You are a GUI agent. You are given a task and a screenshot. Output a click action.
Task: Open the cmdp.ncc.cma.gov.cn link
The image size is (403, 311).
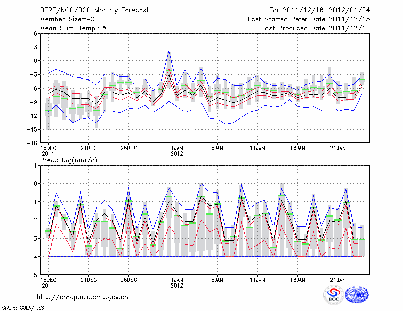tap(83, 297)
